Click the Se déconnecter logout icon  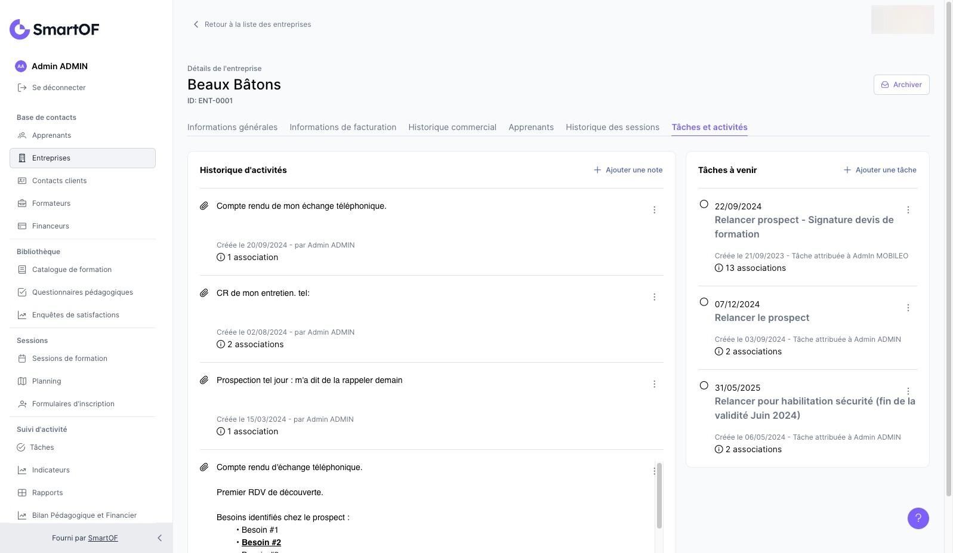tap(22, 88)
